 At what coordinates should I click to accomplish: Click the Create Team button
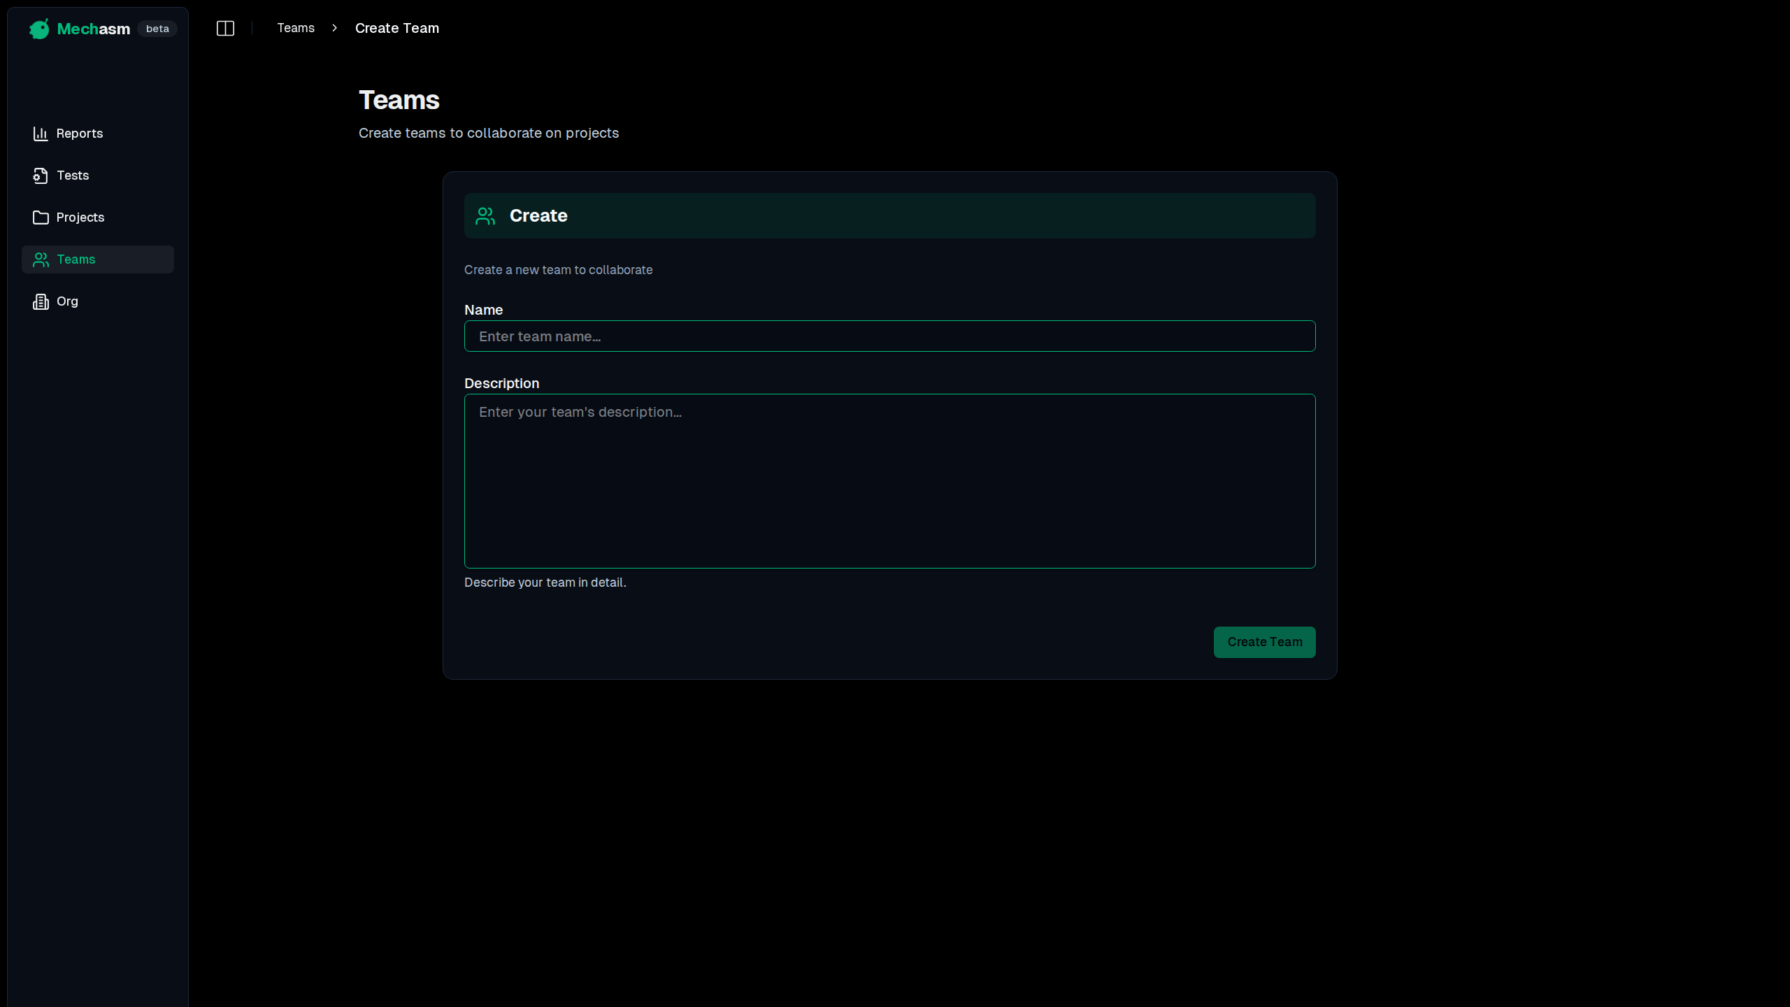coord(1264,642)
